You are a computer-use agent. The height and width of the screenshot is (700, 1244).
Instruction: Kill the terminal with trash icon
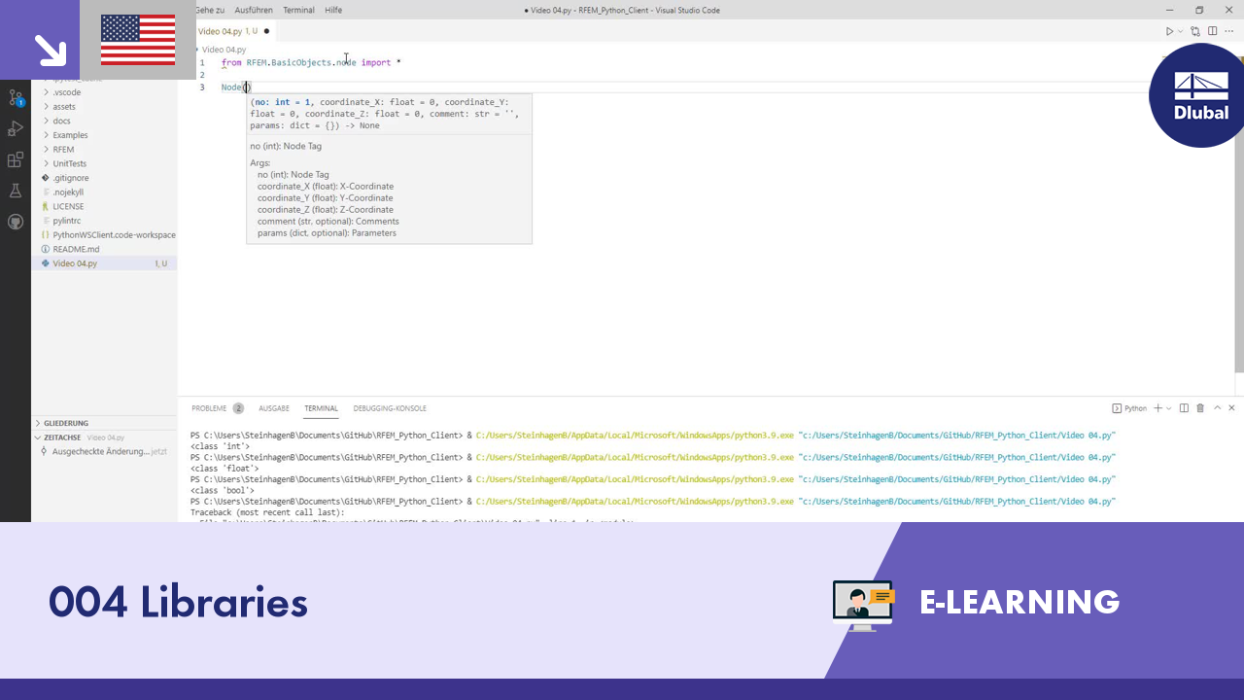[1200, 408]
